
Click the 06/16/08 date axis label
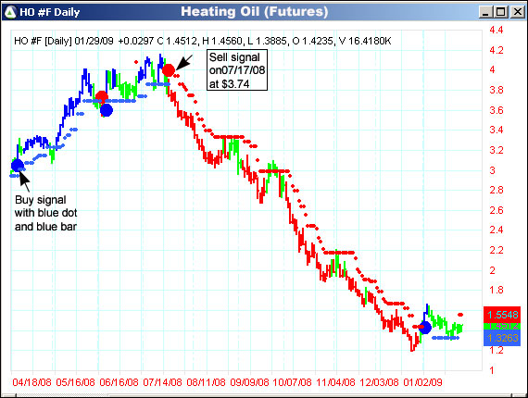(119, 382)
